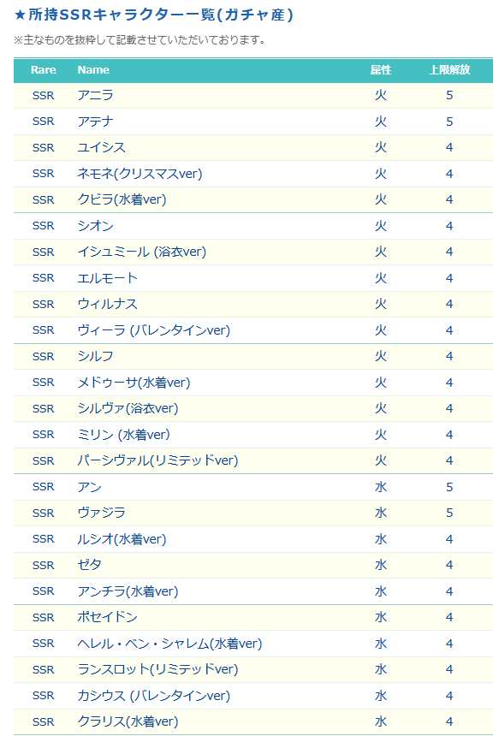Click ルシオ(水着ver) entry

pos(122,539)
